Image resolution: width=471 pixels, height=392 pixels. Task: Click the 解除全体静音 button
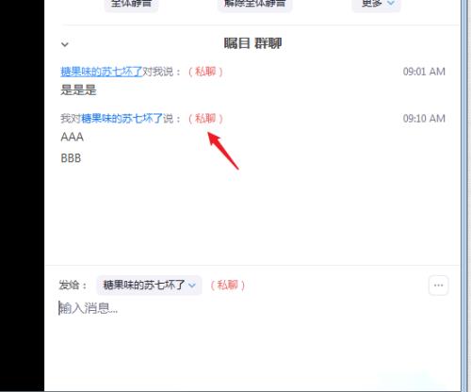tap(254, 4)
